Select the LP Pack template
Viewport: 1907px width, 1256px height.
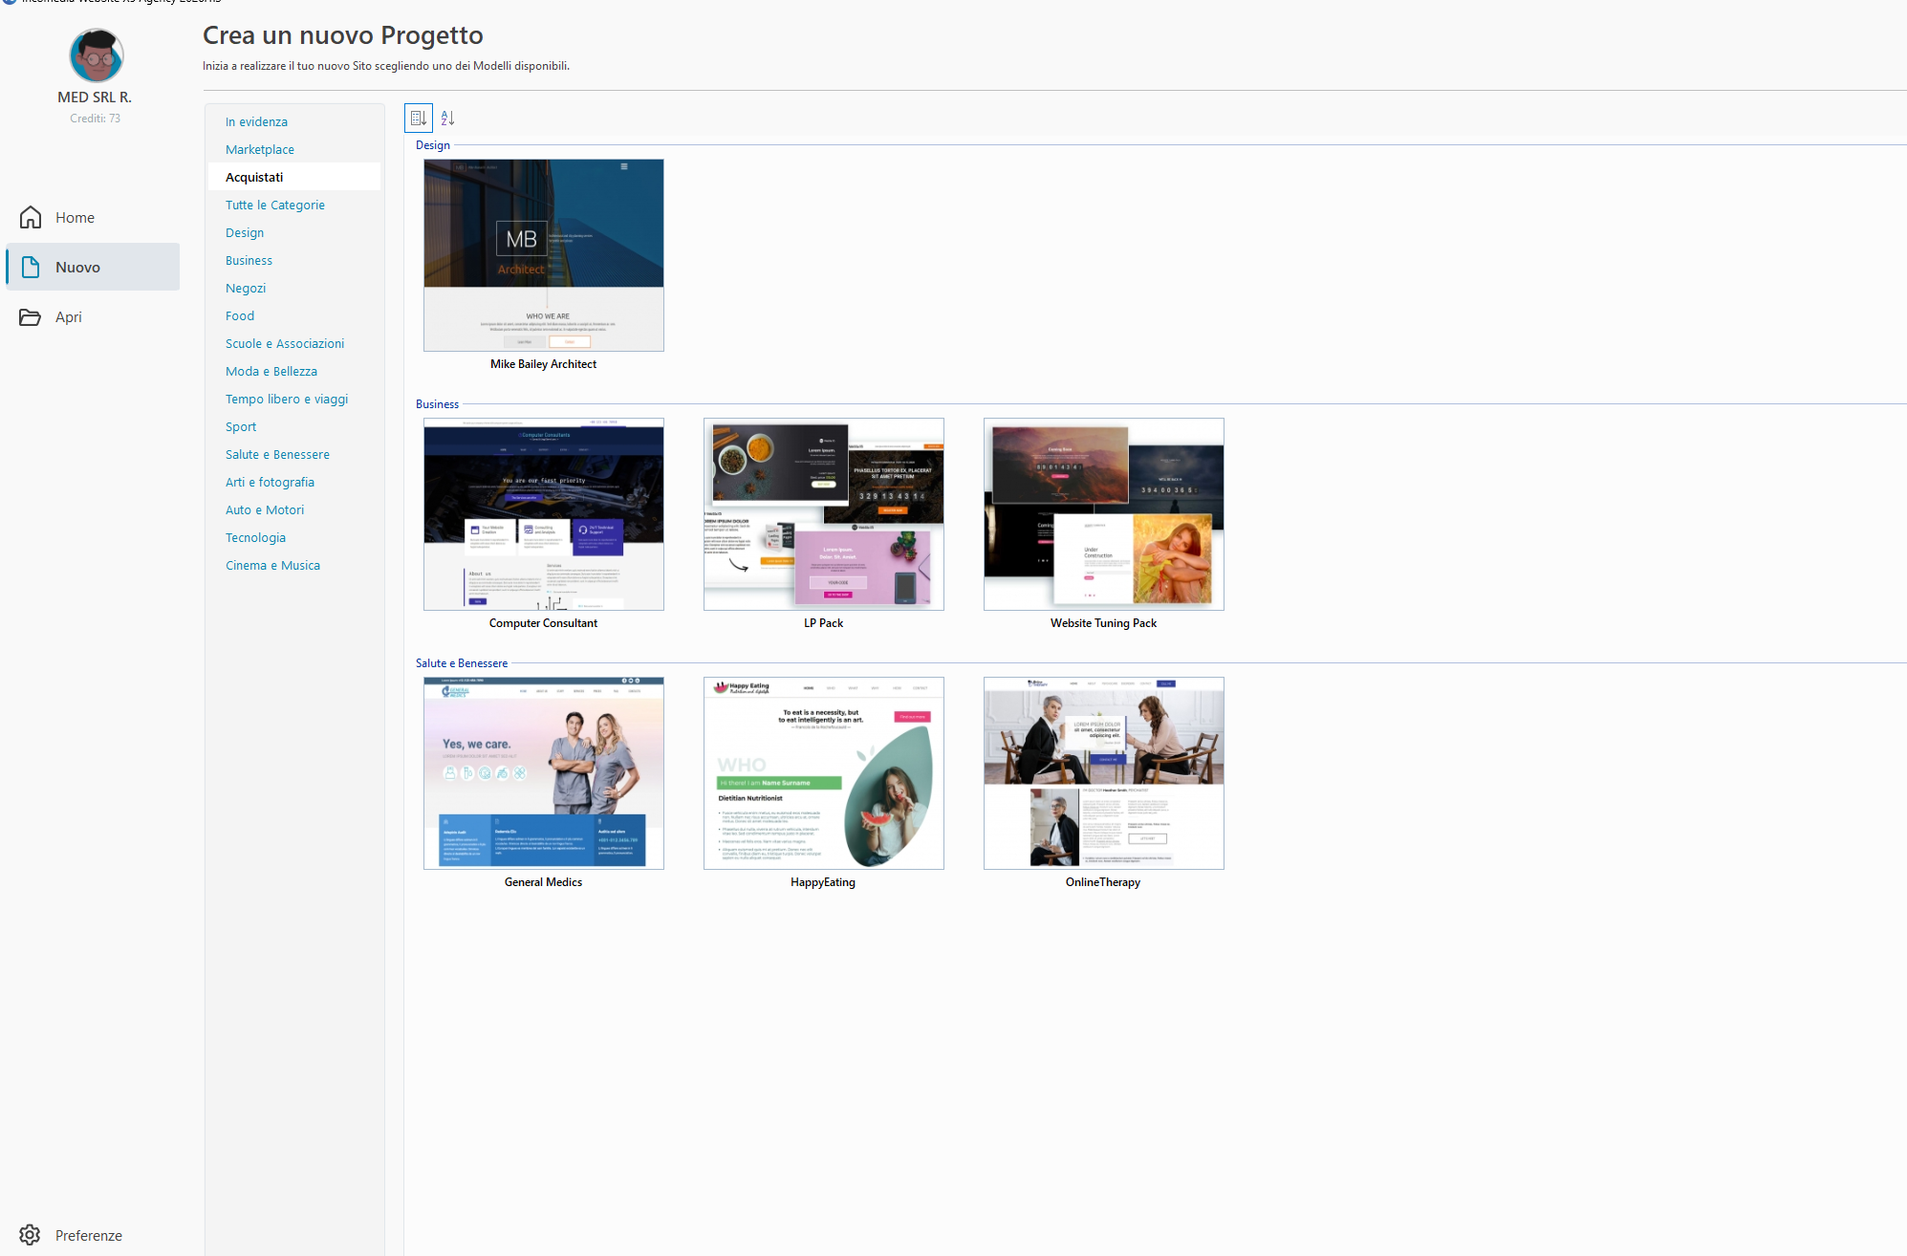tap(823, 514)
